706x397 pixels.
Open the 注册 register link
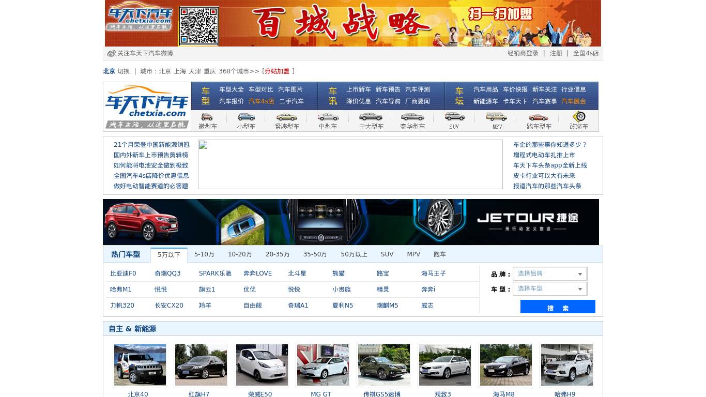tap(556, 53)
